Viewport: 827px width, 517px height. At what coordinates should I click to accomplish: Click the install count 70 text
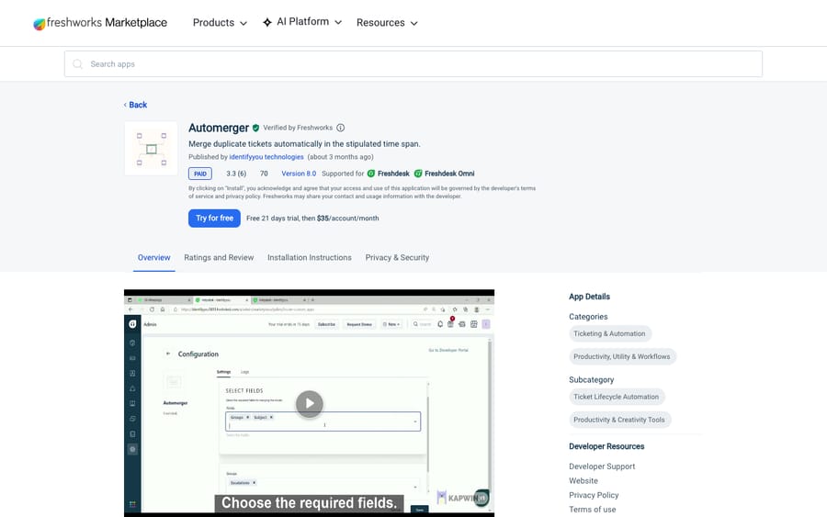(264, 174)
